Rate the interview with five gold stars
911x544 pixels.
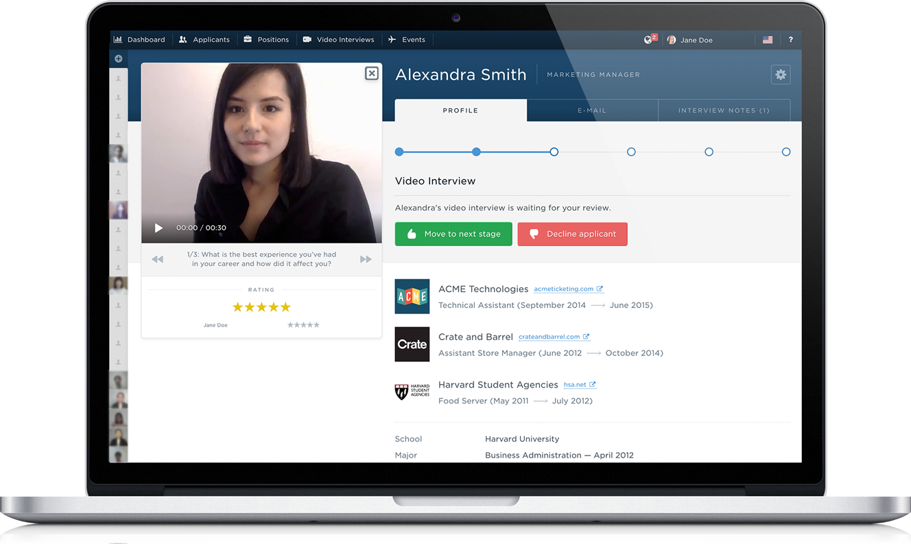pyautogui.click(x=261, y=307)
